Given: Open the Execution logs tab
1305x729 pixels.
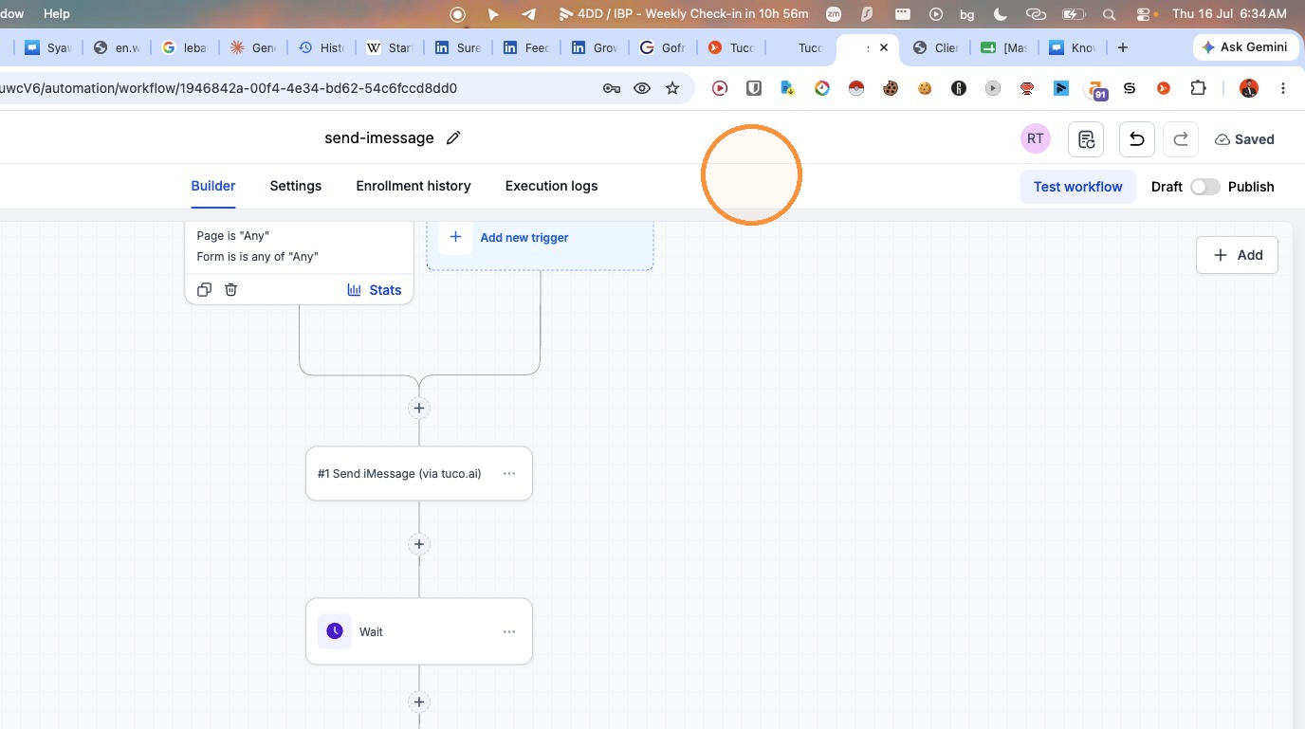Looking at the screenshot, I should [551, 186].
